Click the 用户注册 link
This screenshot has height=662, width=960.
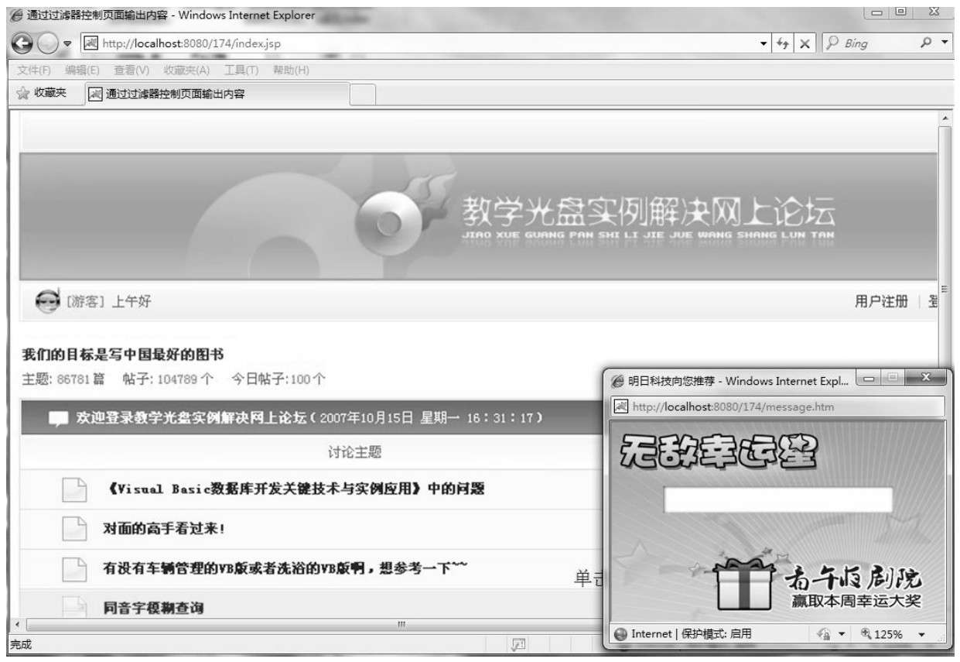tap(881, 301)
